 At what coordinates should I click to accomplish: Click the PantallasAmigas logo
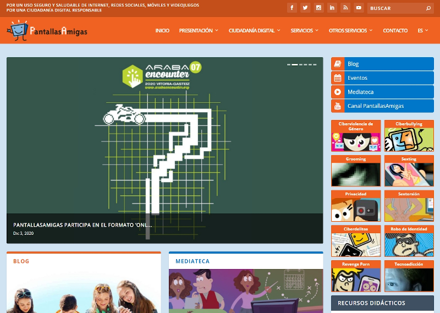tap(47, 30)
